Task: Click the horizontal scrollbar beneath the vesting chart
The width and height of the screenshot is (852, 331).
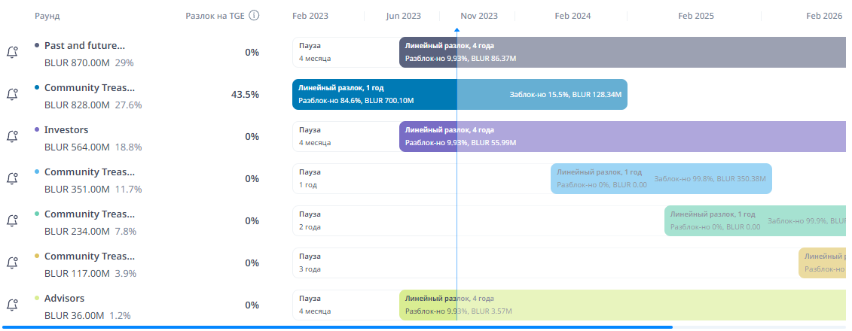Action: click(x=337, y=327)
